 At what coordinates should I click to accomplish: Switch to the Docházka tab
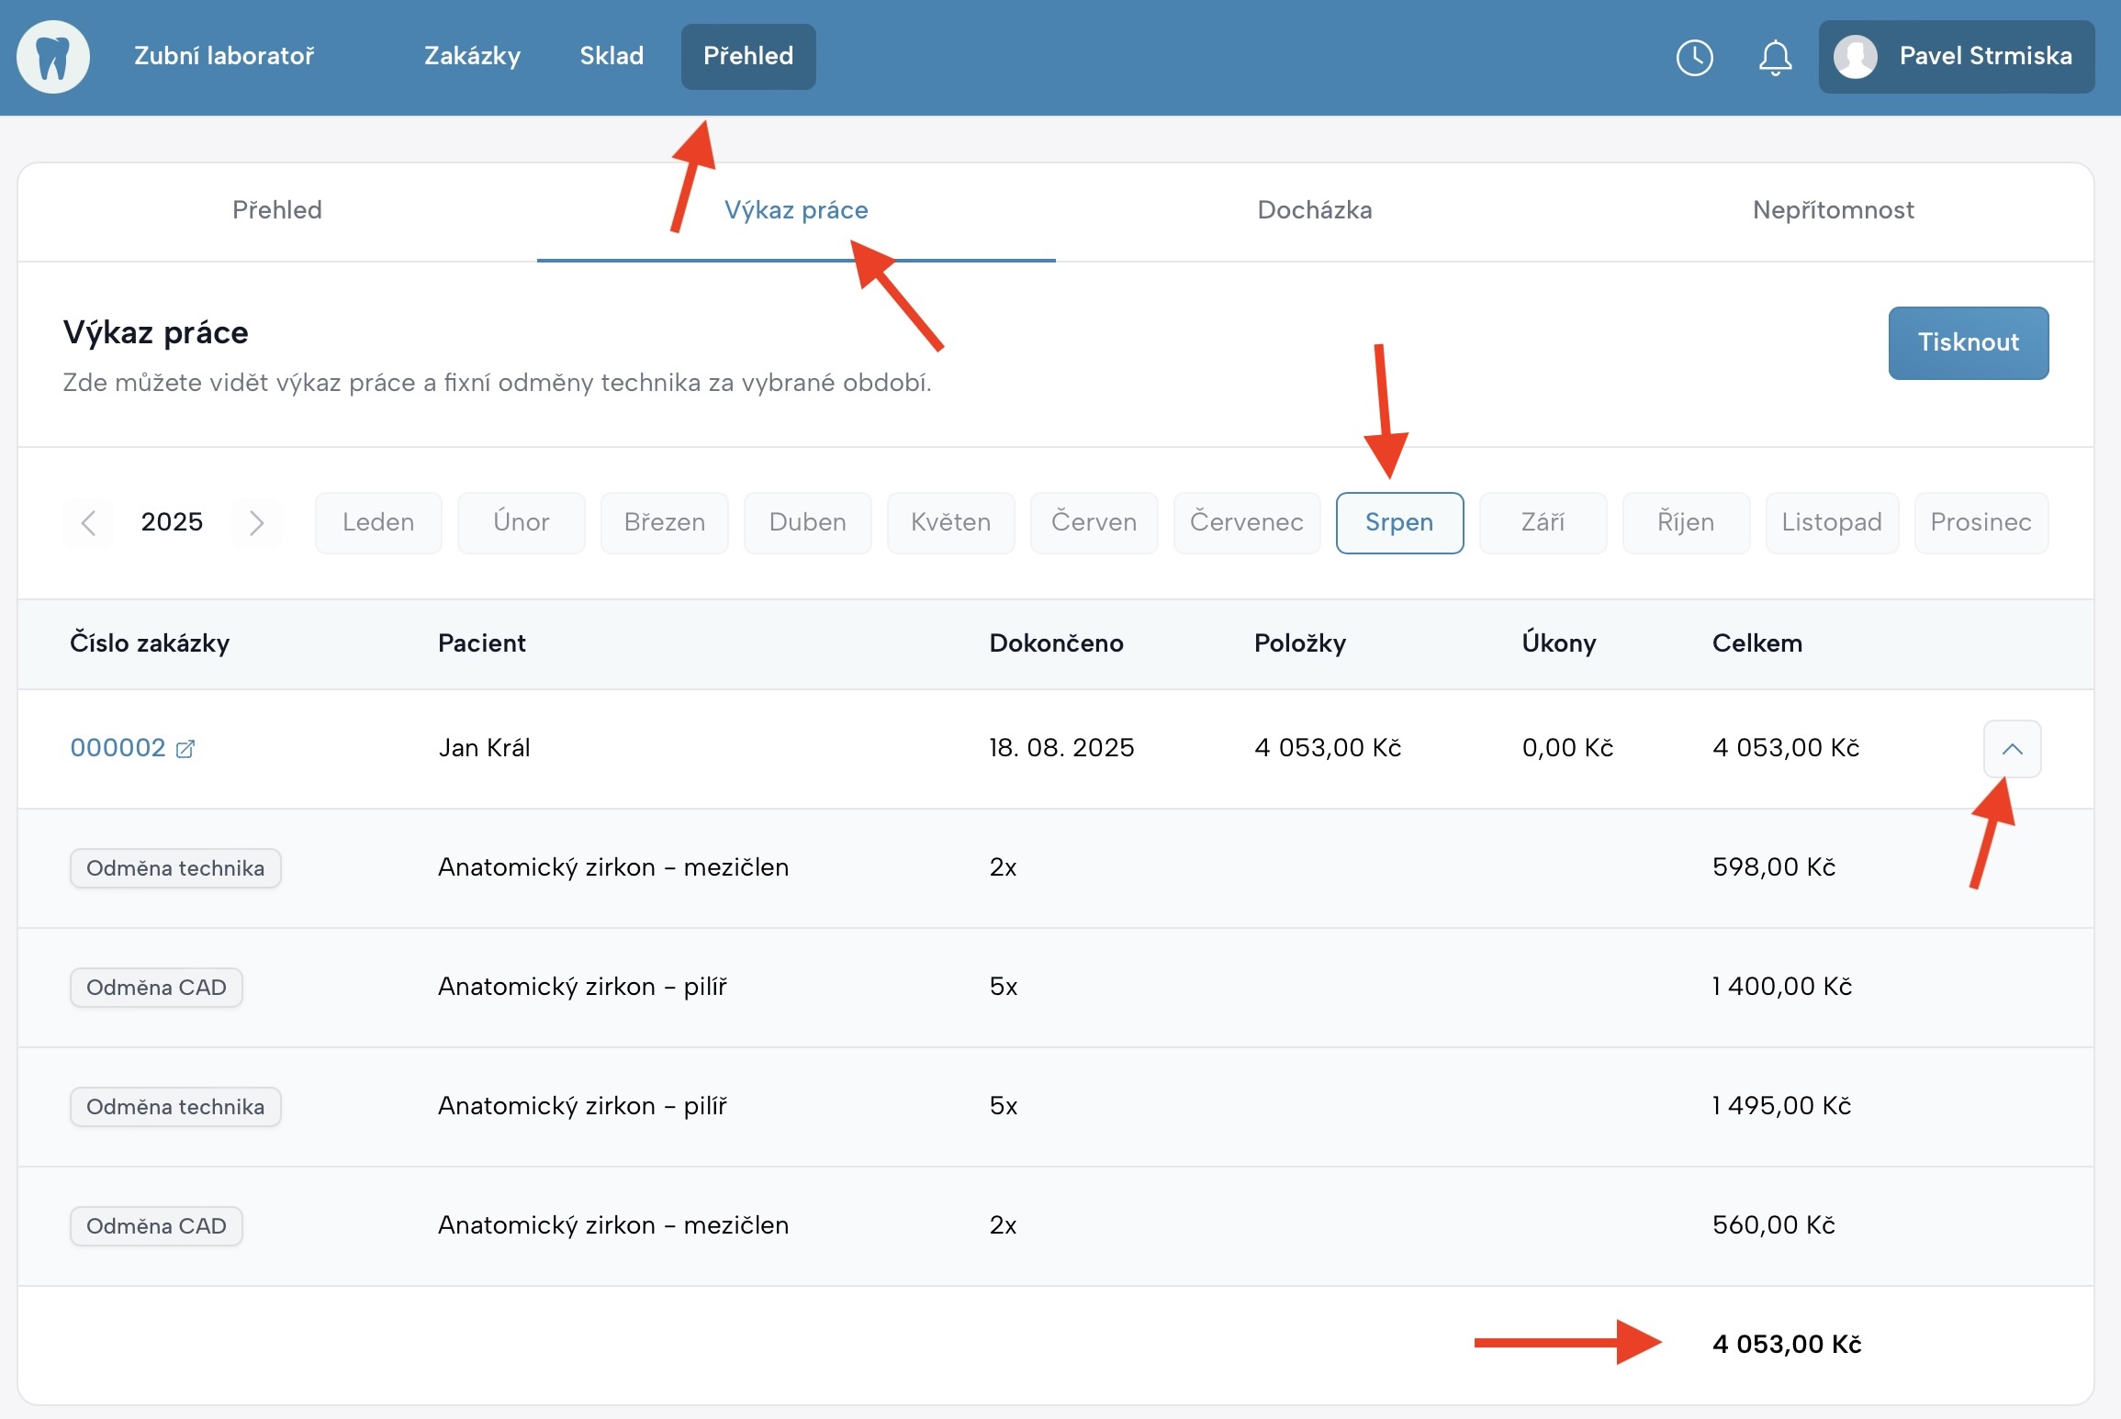pos(1314,210)
